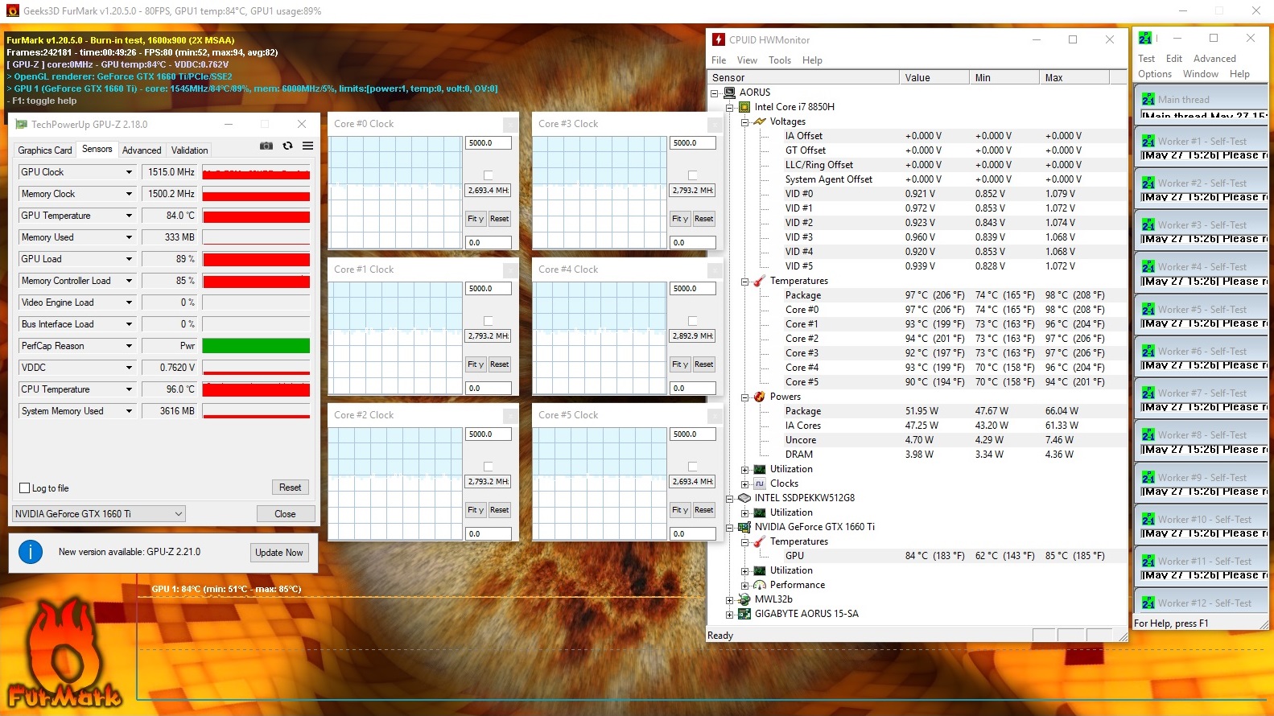Click Reset in Core #5 Clock graph
This screenshot has height=716, width=1274.
(x=704, y=510)
